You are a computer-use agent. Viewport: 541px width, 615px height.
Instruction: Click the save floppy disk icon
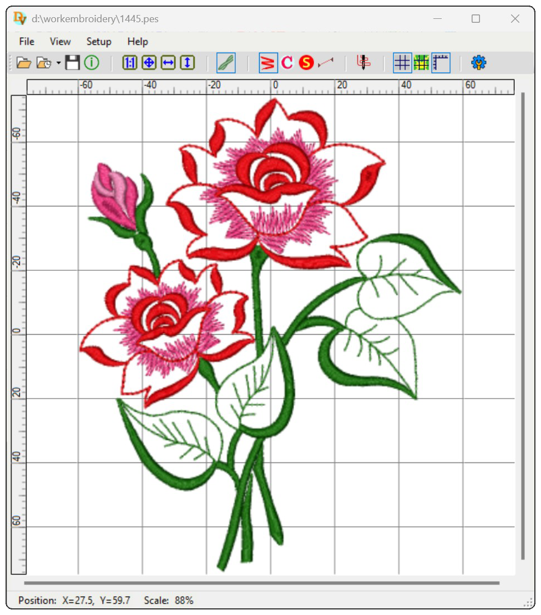pyautogui.click(x=73, y=63)
